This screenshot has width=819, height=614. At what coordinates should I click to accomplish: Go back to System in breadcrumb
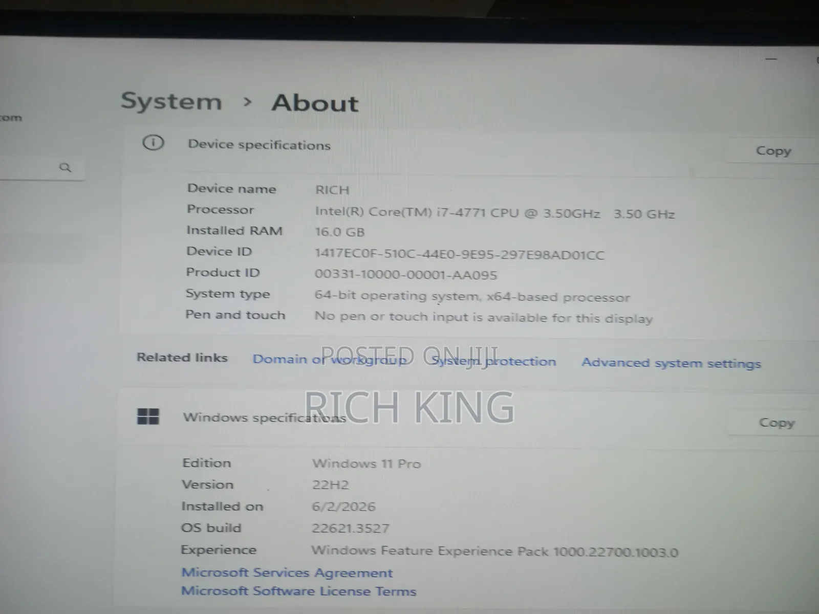point(171,101)
